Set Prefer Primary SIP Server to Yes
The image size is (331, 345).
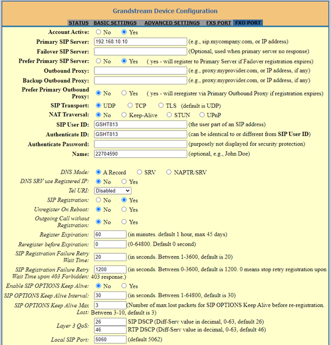click(124, 61)
